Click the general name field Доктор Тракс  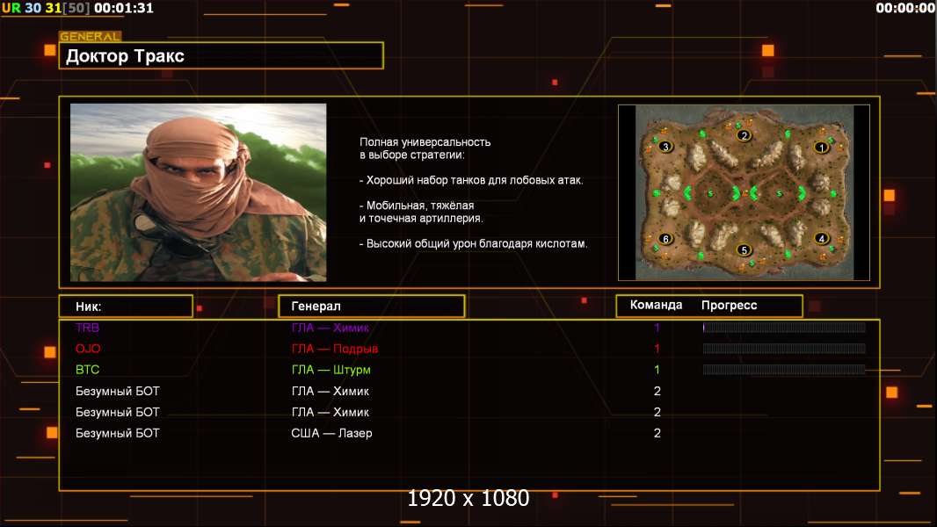[222, 55]
